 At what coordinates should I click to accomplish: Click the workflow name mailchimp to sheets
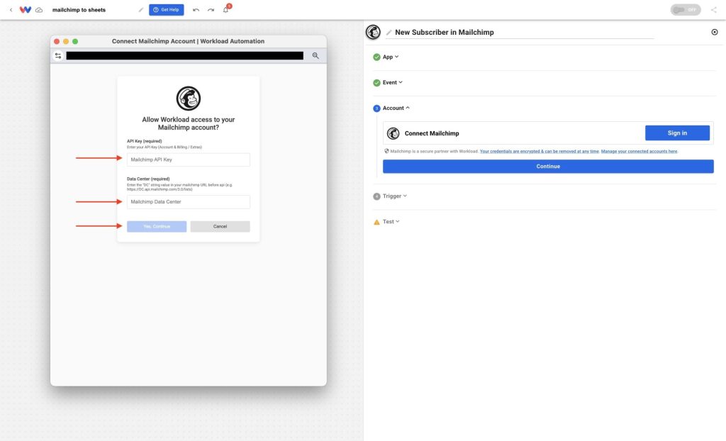pyautogui.click(x=79, y=10)
